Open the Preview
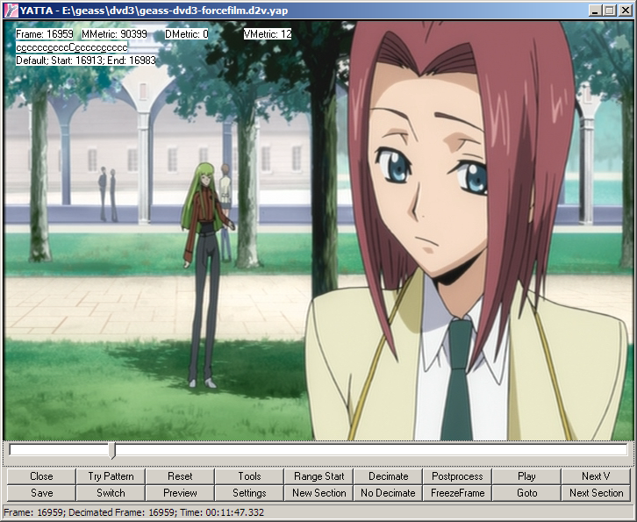637x522 pixels. (x=180, y=493)
